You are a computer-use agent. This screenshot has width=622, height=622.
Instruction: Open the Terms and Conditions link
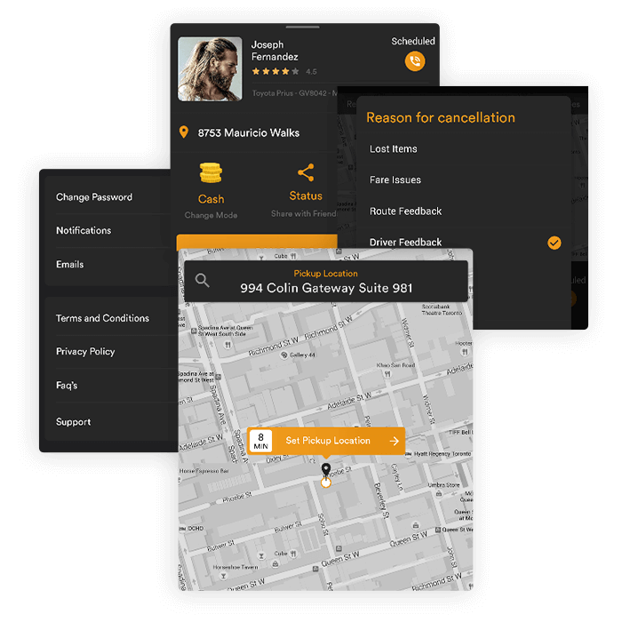102,318
